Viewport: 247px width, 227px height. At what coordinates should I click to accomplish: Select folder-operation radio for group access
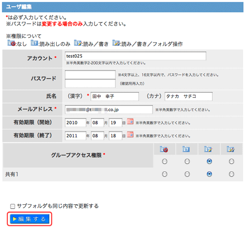click(x=232, y=161)
